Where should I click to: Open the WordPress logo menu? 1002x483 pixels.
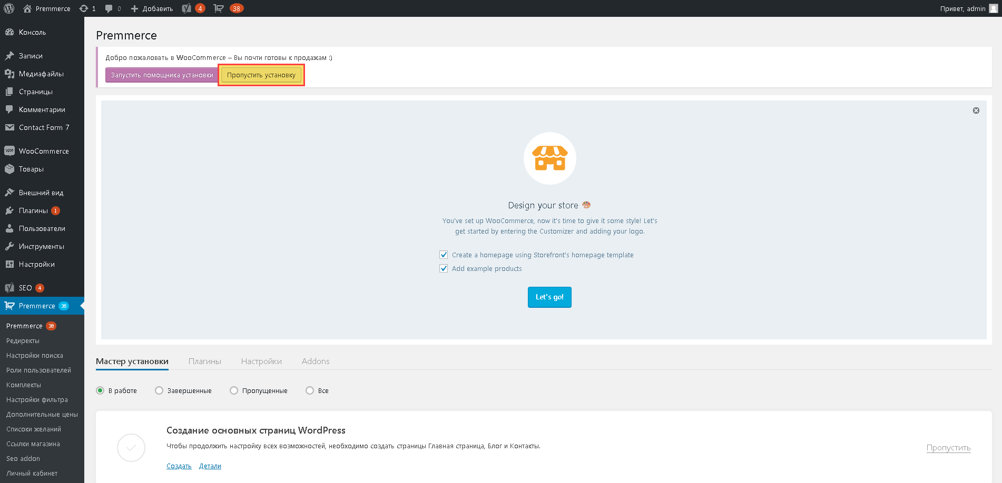[9, 8]
